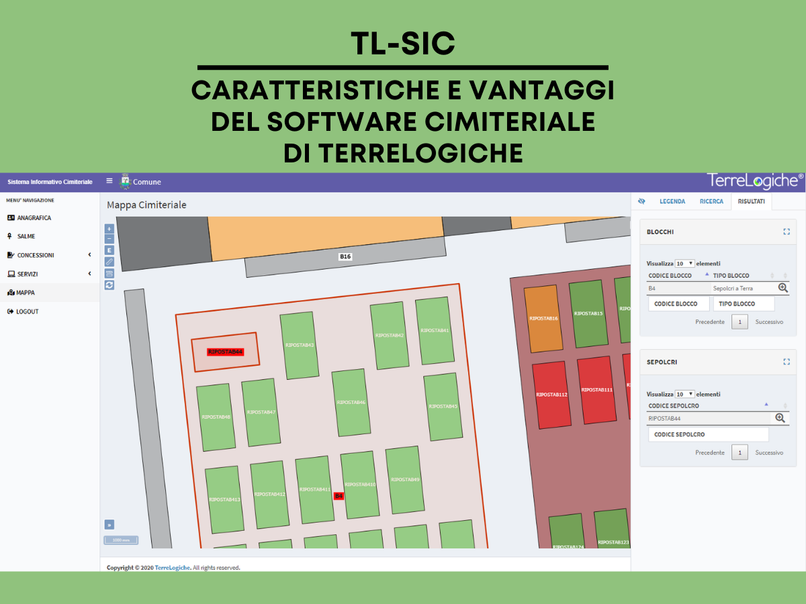The width and height of the screenshot is (806, 604).
Task: Click the TerreLogiche logo in header
Action: [755, 181]
